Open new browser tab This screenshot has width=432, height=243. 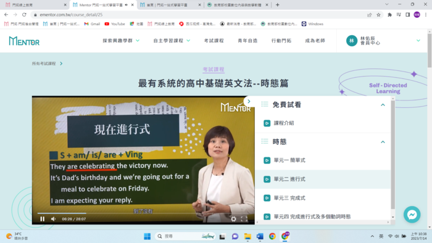click(x=278, y=5)
